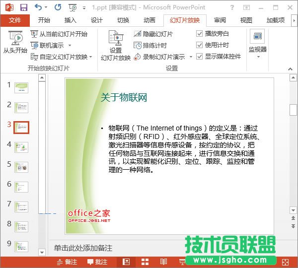This screenshot has width=298, height=268.
Task: Open the File (文件) tab
Action: pos(15,20)
